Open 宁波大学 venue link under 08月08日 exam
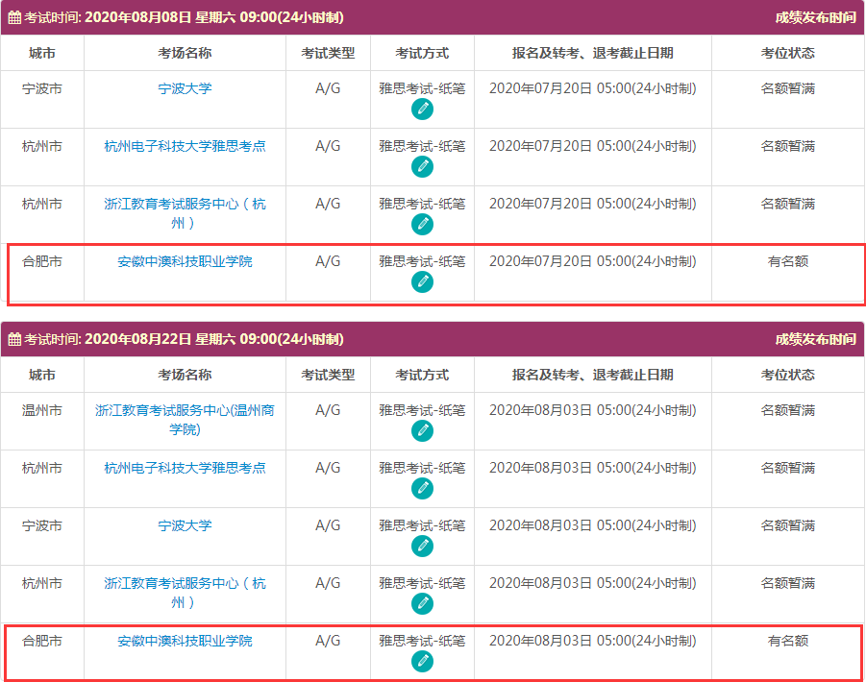The width and height of the screenshot is (866, 682). tap(185, 88)
